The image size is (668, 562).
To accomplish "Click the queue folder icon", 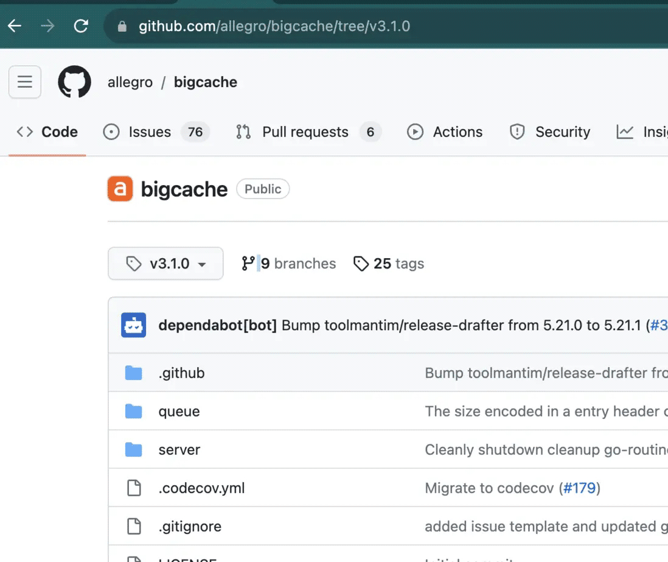I will [x=134, y=411].
